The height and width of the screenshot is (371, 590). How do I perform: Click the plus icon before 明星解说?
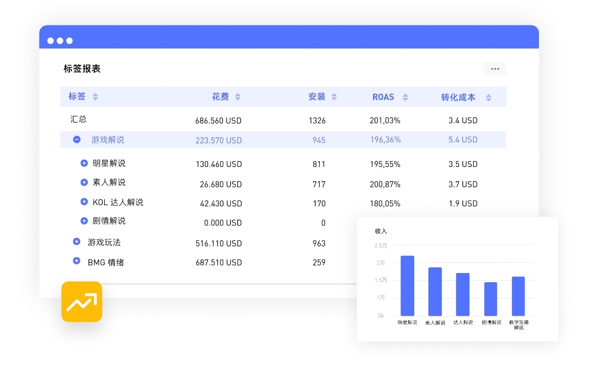pos(84,163)
